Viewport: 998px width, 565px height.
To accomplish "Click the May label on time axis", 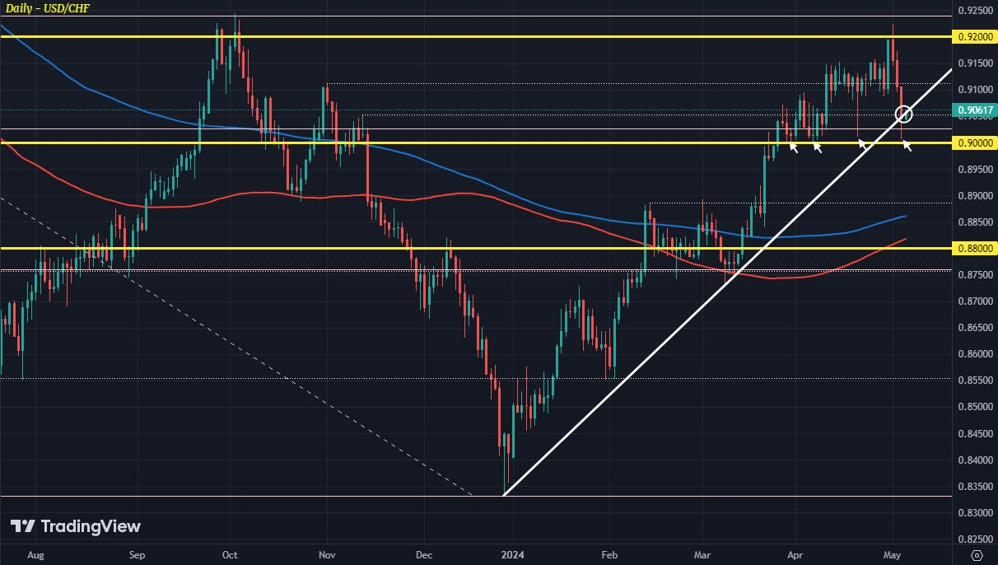I will [893, 555].
